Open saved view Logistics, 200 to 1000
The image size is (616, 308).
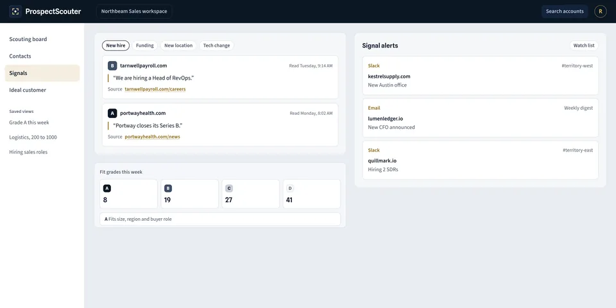point(33,137)
